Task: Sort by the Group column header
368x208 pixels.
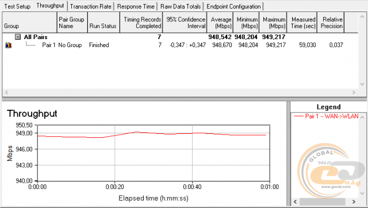Action: click(29, 22)
